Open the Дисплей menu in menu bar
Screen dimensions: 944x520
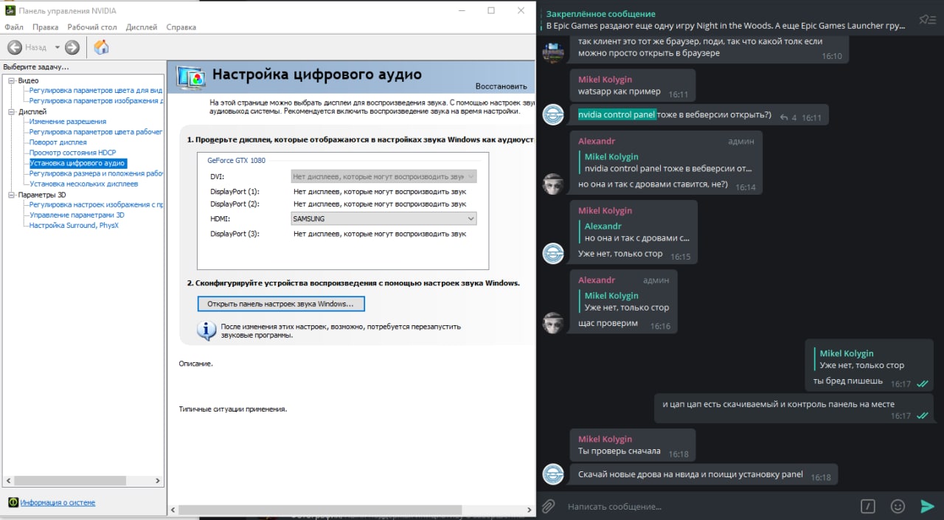point(142,27)
